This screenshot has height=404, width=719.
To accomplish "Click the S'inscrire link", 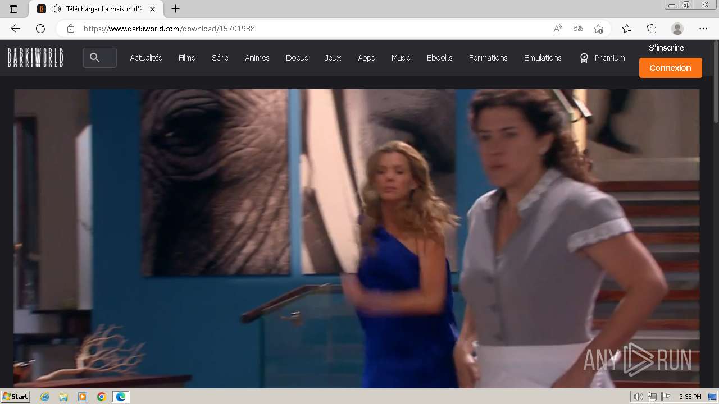I will (x=666, y=48).
